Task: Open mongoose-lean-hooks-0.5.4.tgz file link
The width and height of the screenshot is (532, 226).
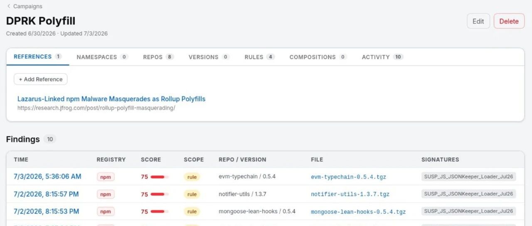Action: click(x=358, y=212)
